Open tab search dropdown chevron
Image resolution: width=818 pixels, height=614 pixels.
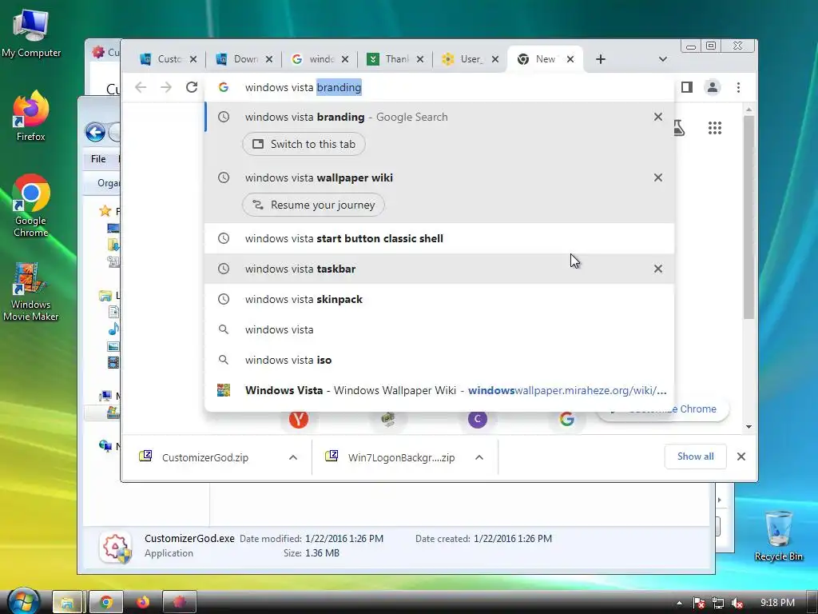662,59
